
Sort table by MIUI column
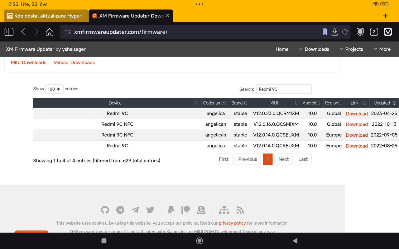point(276,103)
